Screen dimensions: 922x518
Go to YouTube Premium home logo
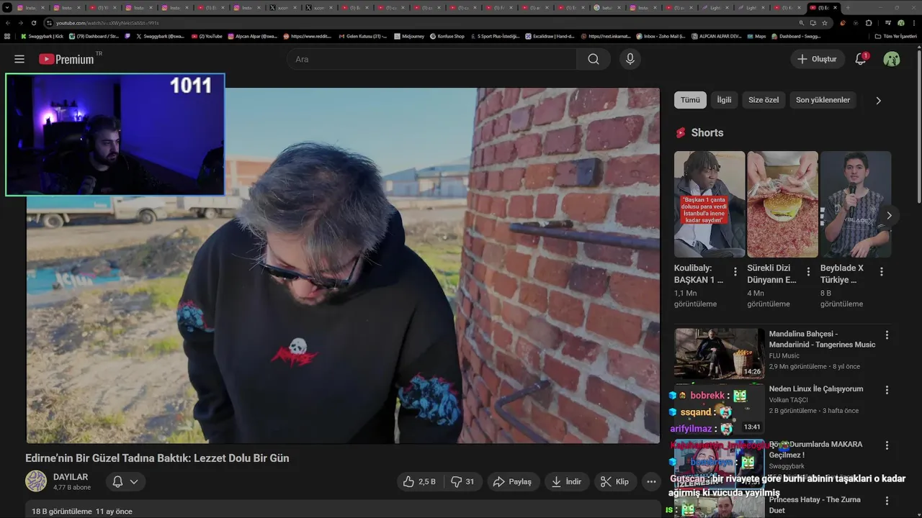67,59
